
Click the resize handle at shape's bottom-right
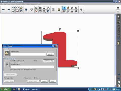(78, 68)
